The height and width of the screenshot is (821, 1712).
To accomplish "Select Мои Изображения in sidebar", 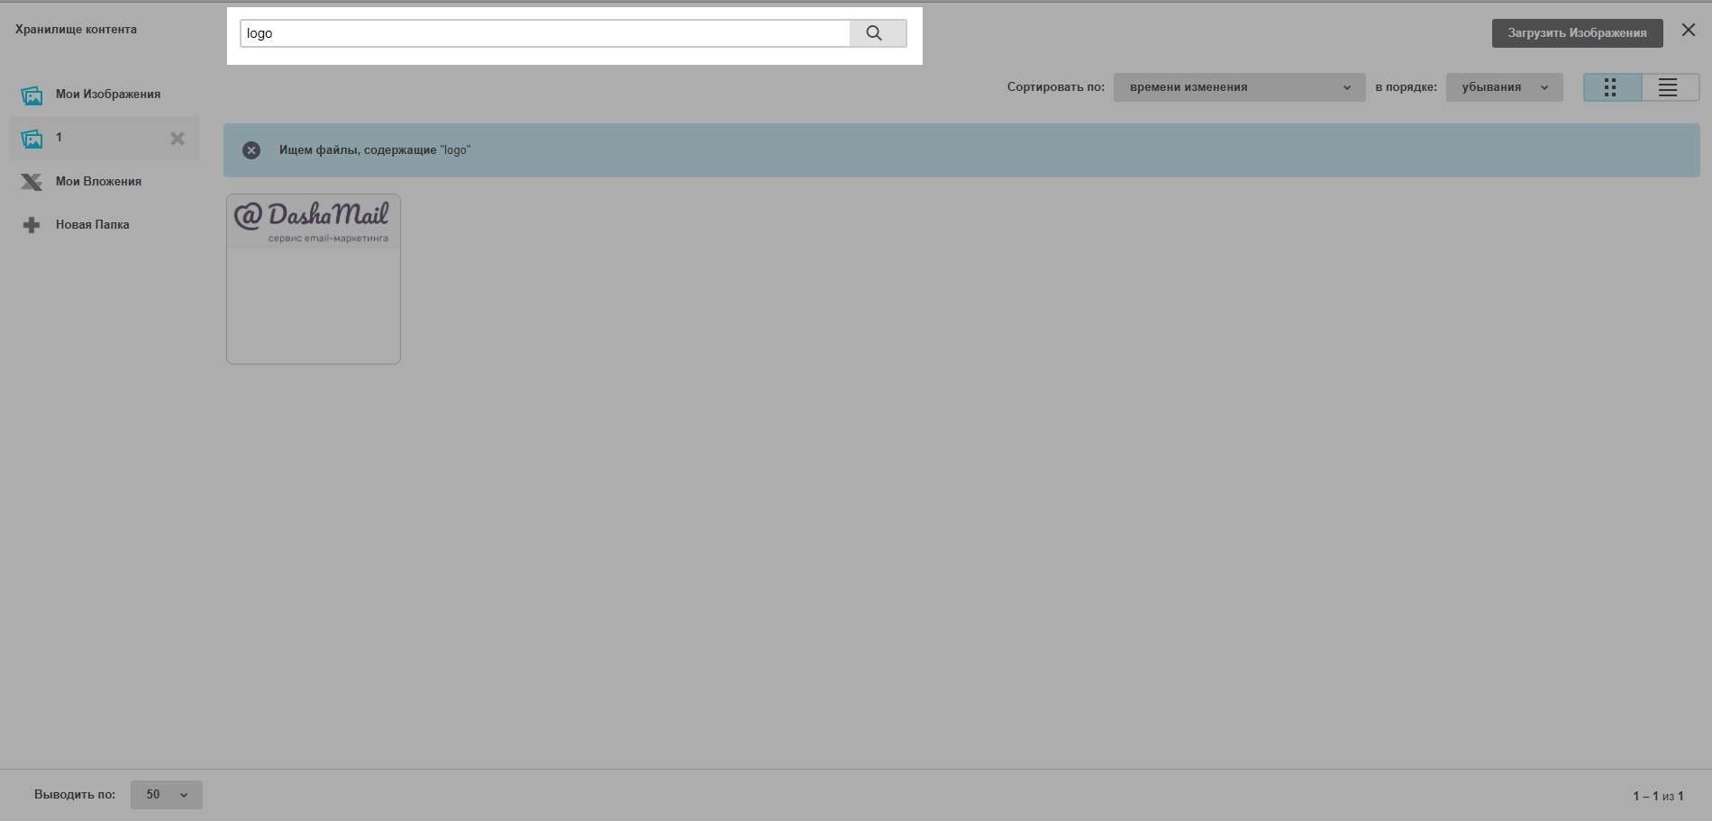I will tap(108, 95).
